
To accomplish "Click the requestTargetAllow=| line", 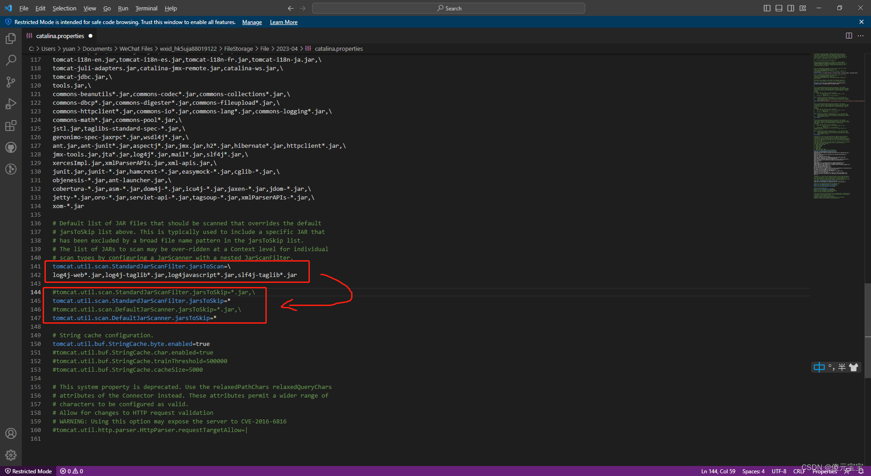I will pyautogui.click(x=150, y=430).
